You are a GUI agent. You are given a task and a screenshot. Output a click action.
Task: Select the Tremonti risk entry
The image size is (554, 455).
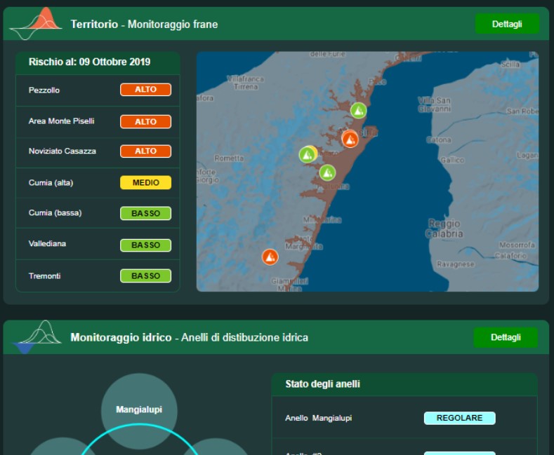pyautogui.click(x=44, y=276)
